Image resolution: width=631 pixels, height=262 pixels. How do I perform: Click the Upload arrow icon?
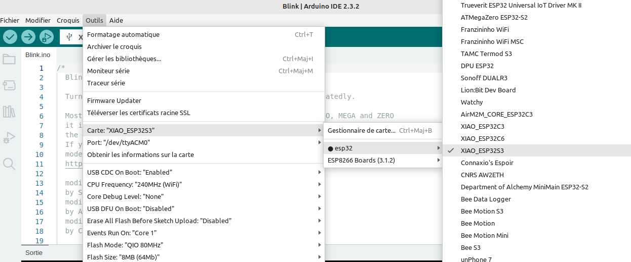click(x=28, y=37)
